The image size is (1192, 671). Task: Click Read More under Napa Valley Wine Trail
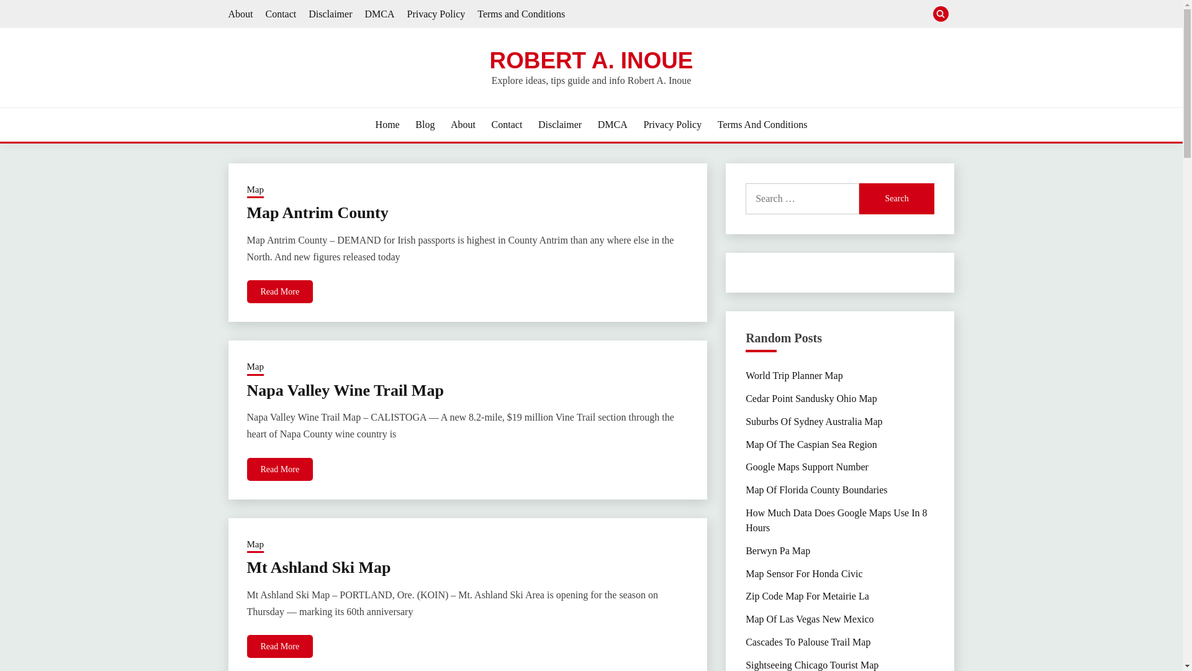point(280,469)
